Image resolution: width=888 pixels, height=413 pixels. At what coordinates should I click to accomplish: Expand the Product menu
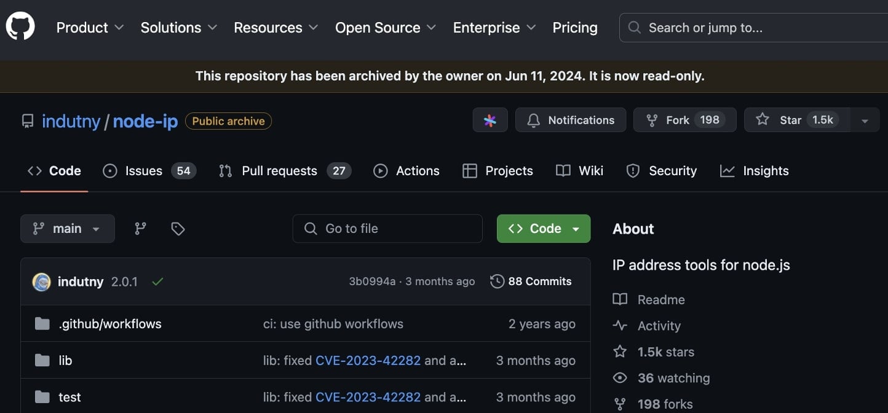pos(90,28)
